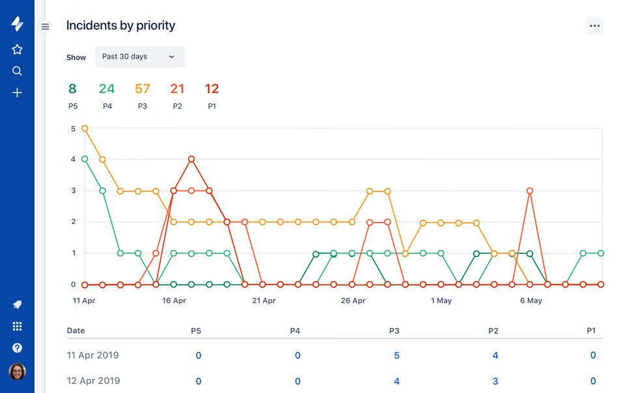This screenshot has width=625, height=393.
Task: Open starred items with the star icon
Action: click(x=18, y=49)
